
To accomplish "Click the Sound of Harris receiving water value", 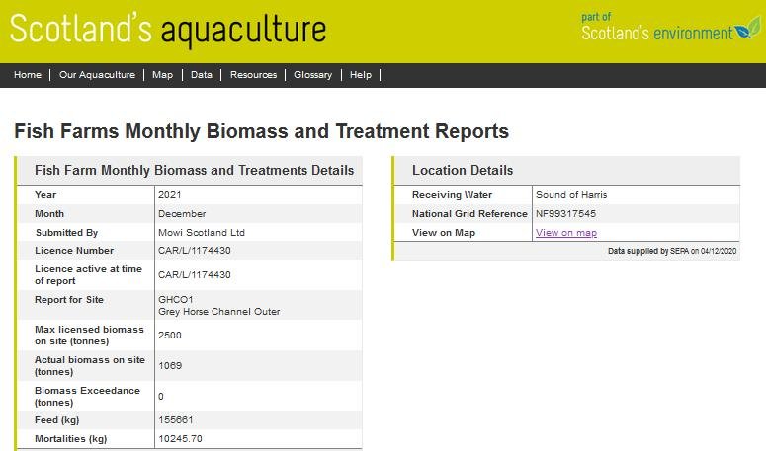I will (x=572, y=195).
